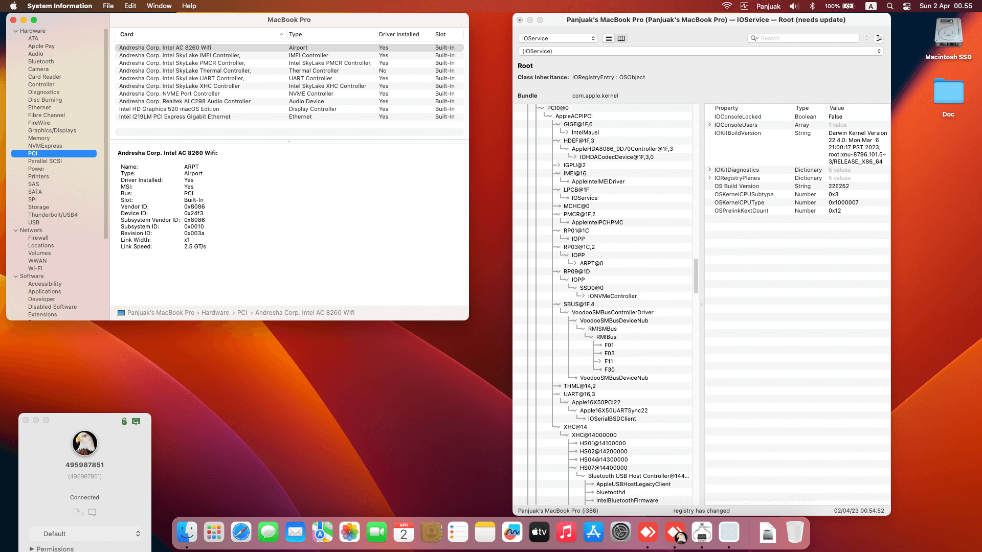Click the green encryption lock icon
The height and width of the screenshot is (552, 982).
pos(124,422)
